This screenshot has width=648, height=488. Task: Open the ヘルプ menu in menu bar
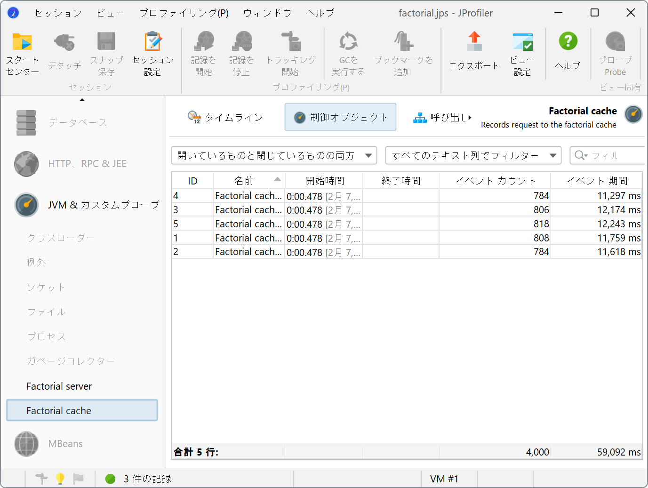point(320,13)
